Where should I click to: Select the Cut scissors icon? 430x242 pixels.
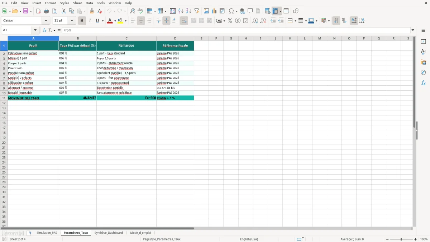tap(64, 11)
